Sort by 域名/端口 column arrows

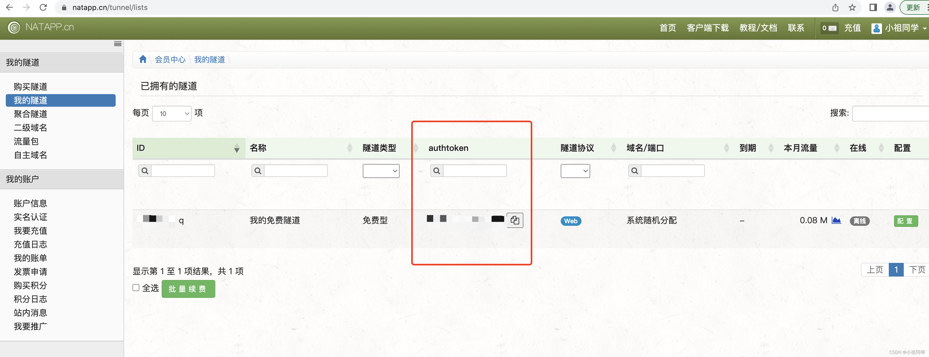point(727,148)
